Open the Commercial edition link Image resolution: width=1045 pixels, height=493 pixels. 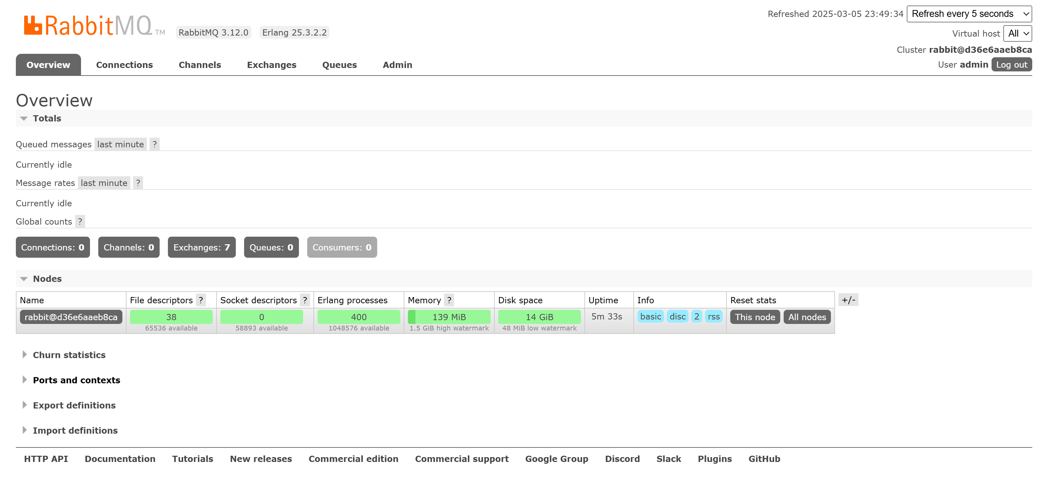pos(353,459)
